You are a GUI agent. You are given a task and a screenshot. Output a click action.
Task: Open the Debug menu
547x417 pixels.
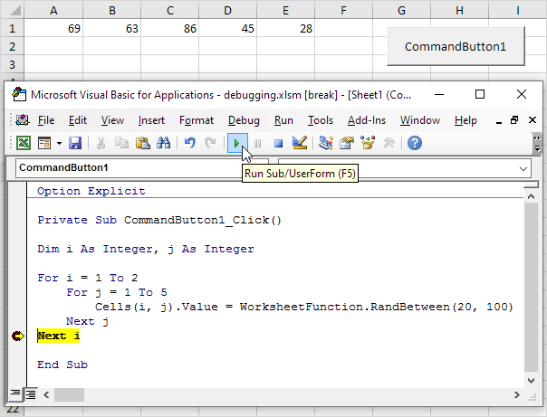pyautogui.click(x=244, y=120)
